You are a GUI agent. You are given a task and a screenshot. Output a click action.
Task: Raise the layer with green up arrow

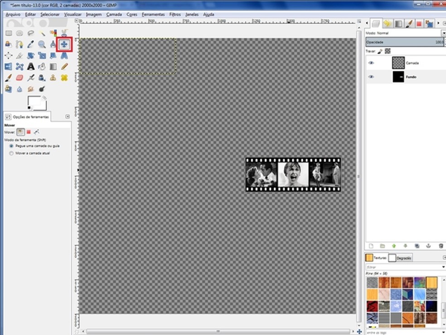pyautogui.click(x=394, y=246)
